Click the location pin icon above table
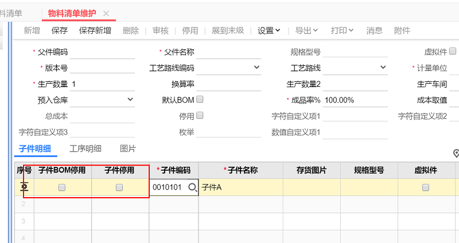The width and height of the screenshot is (459, 243). [x=456, y=153]
